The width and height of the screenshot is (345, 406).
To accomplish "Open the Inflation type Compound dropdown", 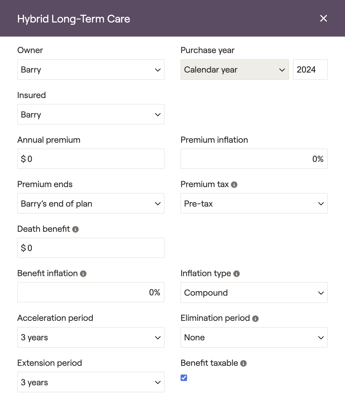I will click(x=254, y=293).
